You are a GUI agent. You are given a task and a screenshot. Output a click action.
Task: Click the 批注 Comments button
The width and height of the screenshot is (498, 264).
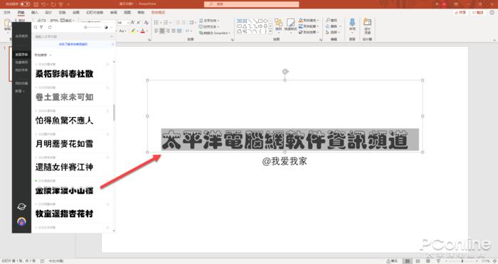478,12
